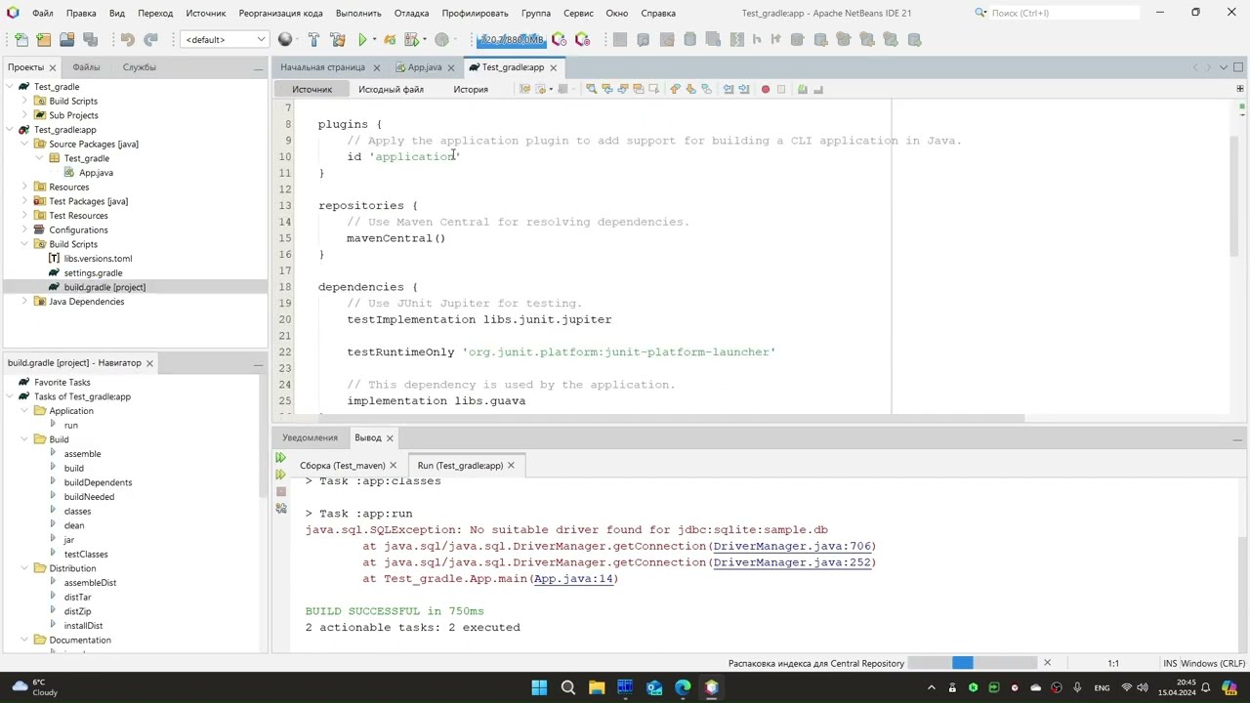Click the Save All toolbar icon
This screenshot has height=703, width=1250.
pos(91,40)
